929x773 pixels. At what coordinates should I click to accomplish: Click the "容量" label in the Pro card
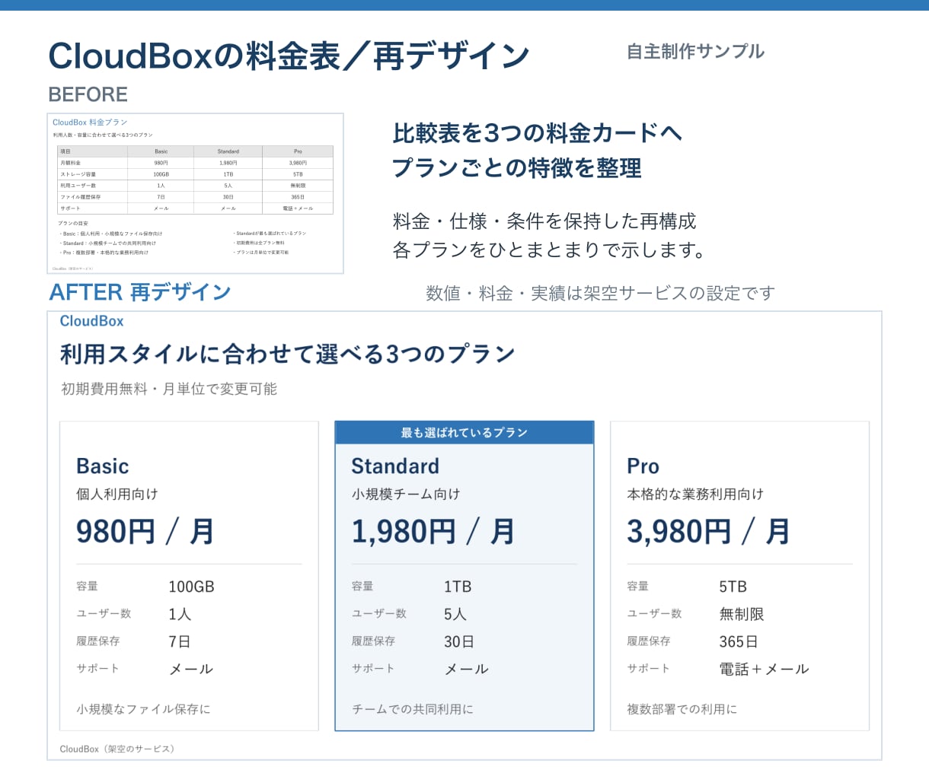tap(637, 587)
